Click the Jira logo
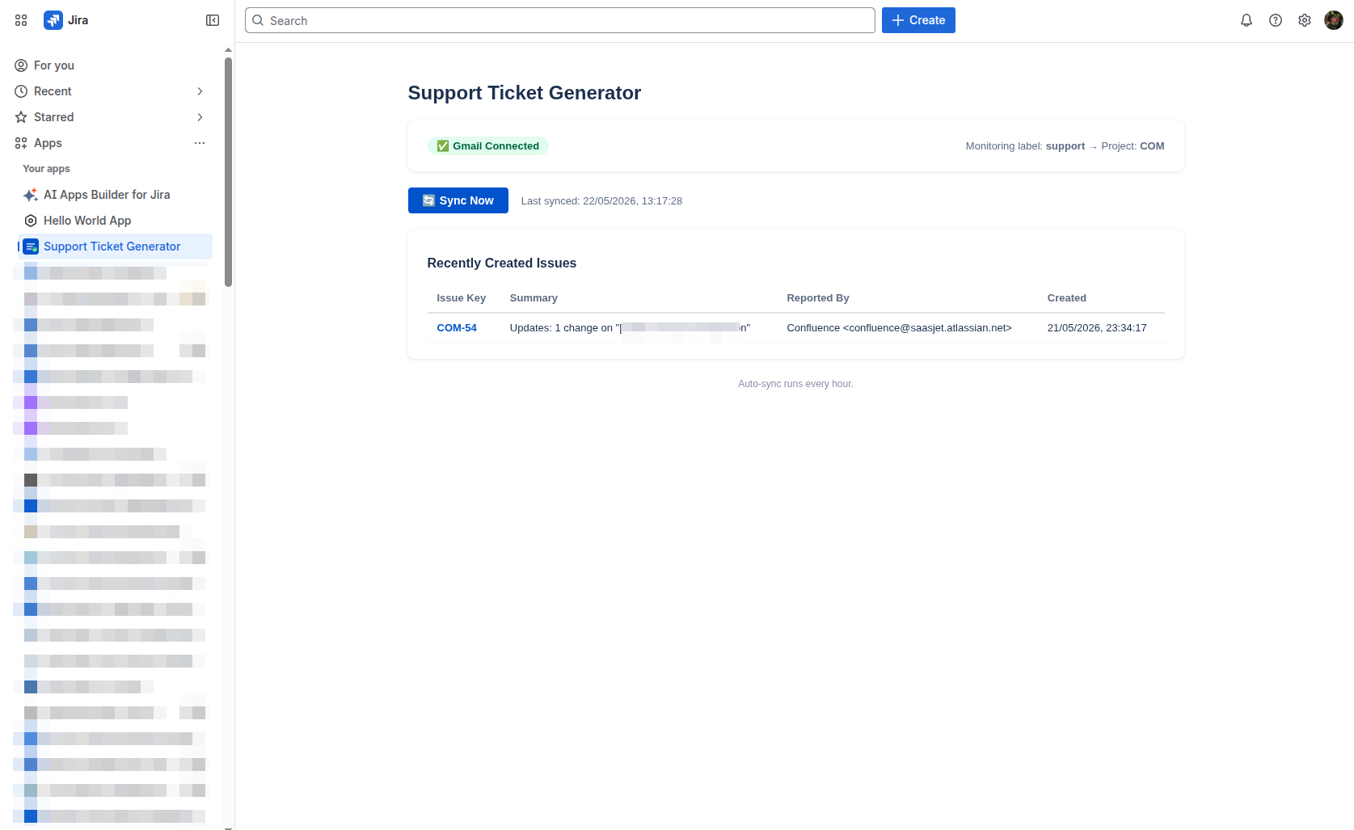 (53, 20)
